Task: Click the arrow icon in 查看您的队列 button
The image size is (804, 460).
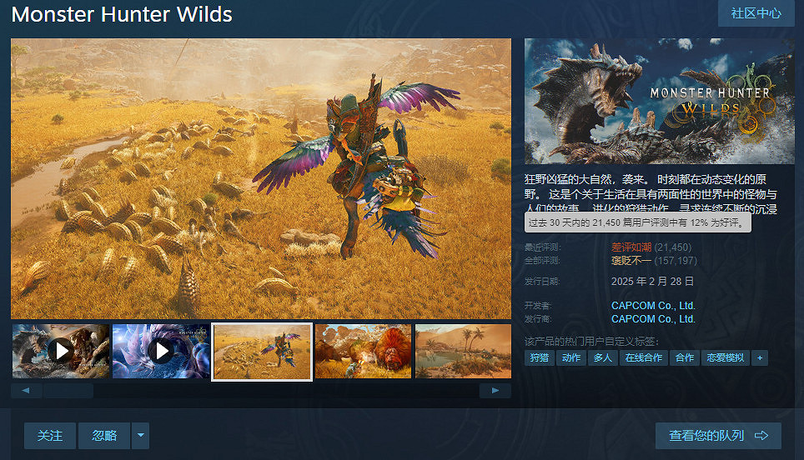Action: click(x=761, y=435)
